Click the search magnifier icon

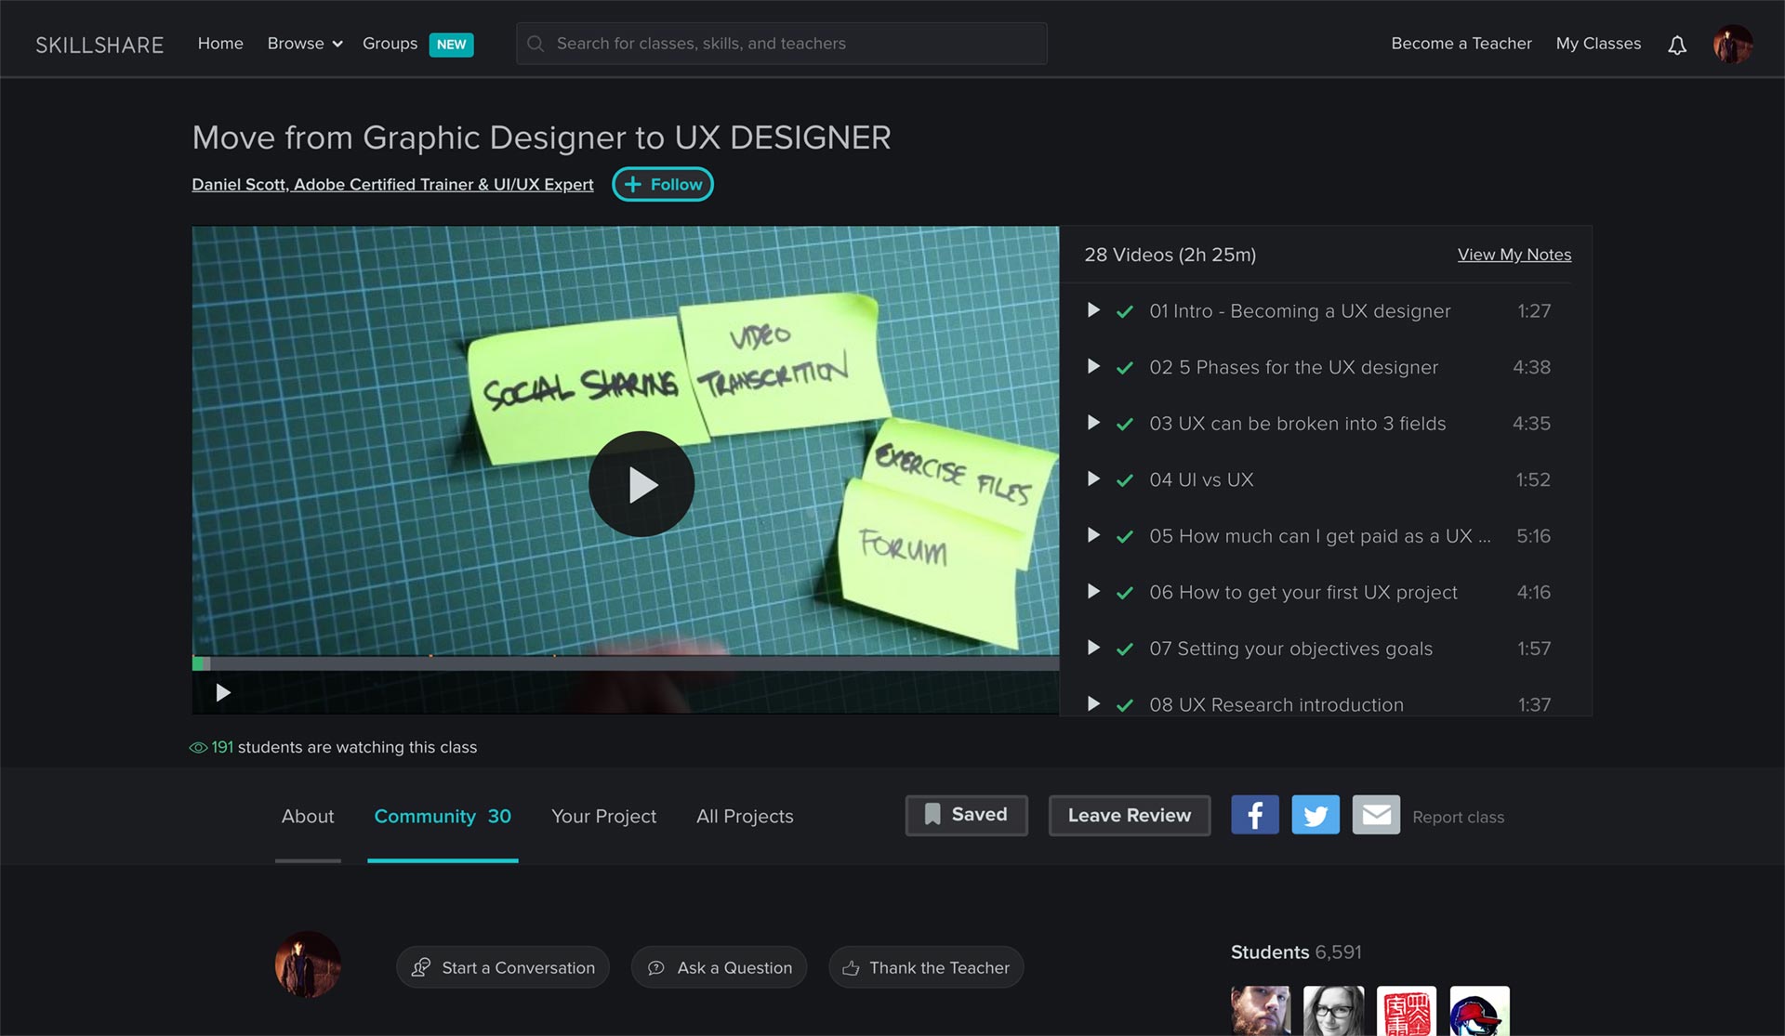point(535,44)
